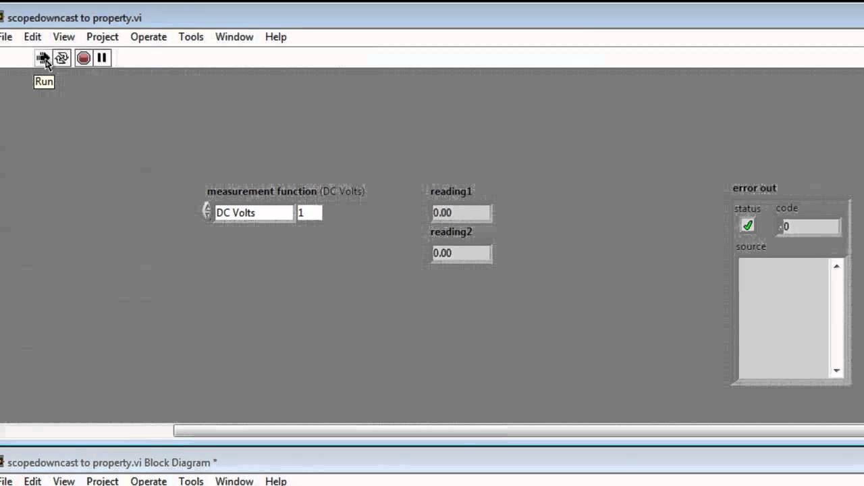Click the LabVIEW icon in Block Diagram title bar

pos(2,462)
